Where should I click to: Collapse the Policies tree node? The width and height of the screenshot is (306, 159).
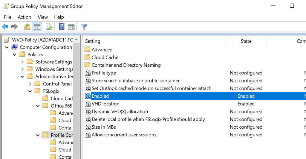click(x=15, y=54)
